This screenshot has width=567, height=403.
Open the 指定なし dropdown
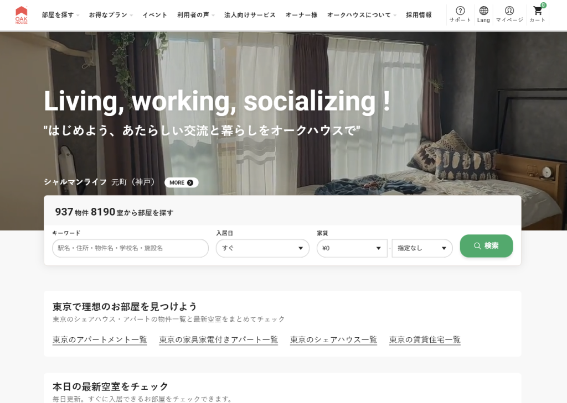click(422, 248)
